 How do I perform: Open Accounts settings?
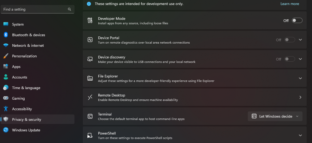pos(38,77)
